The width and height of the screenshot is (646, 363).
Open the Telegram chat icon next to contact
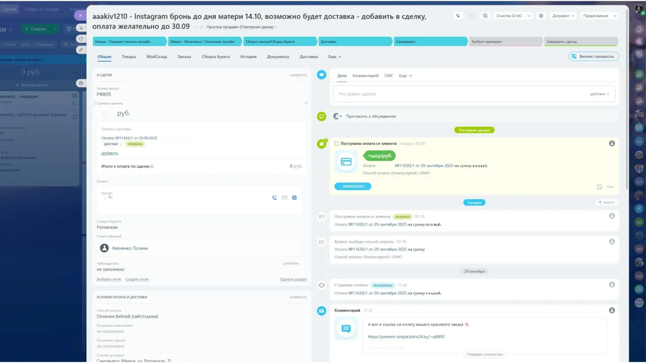pyautogui.click(x=294, y=198)
